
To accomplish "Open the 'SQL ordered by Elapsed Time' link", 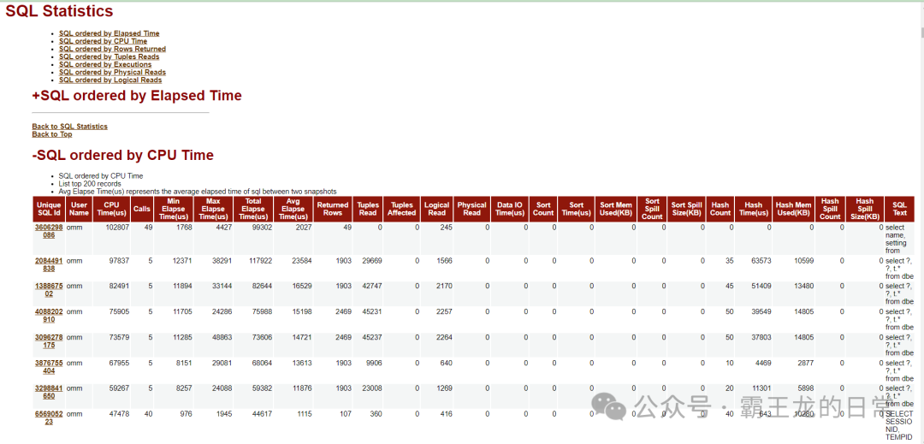I will pyautogui.click(x=109, y=33).
